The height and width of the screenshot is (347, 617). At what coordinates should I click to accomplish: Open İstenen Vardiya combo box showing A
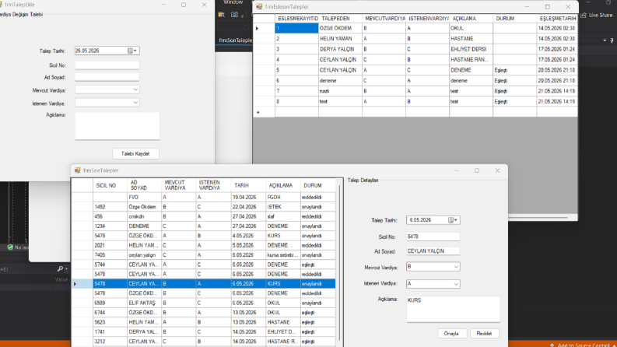[x=433, y=284]
